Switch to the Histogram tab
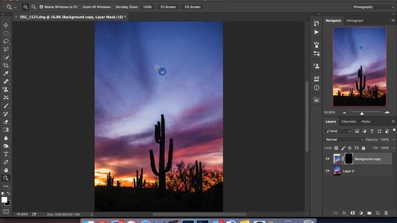The width and height of the screenshot is (397, 223). point(354,20)
